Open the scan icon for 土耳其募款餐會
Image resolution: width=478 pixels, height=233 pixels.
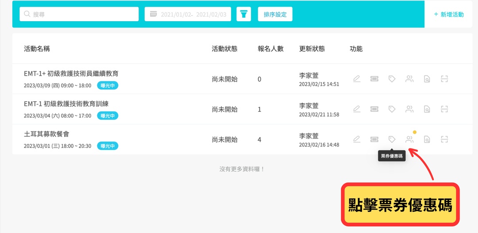click(x=444, y=140)
